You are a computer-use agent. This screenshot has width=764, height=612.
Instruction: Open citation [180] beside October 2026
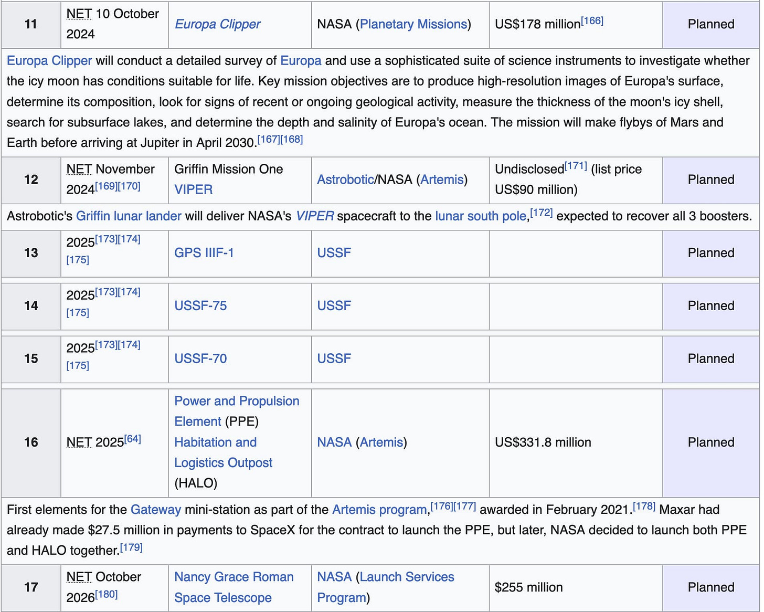(x=107, y=595)
